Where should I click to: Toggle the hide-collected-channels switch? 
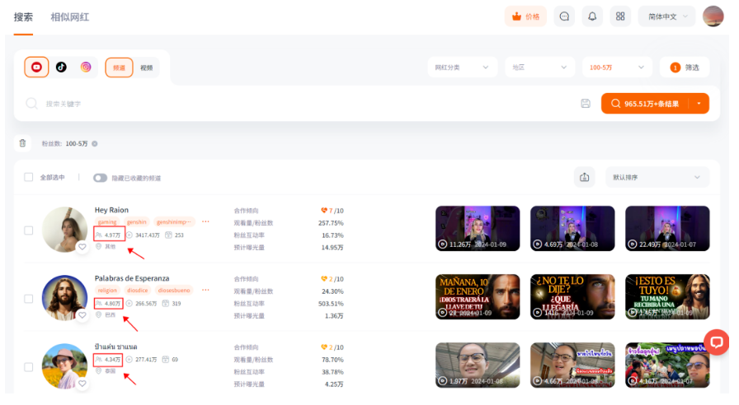100,178
